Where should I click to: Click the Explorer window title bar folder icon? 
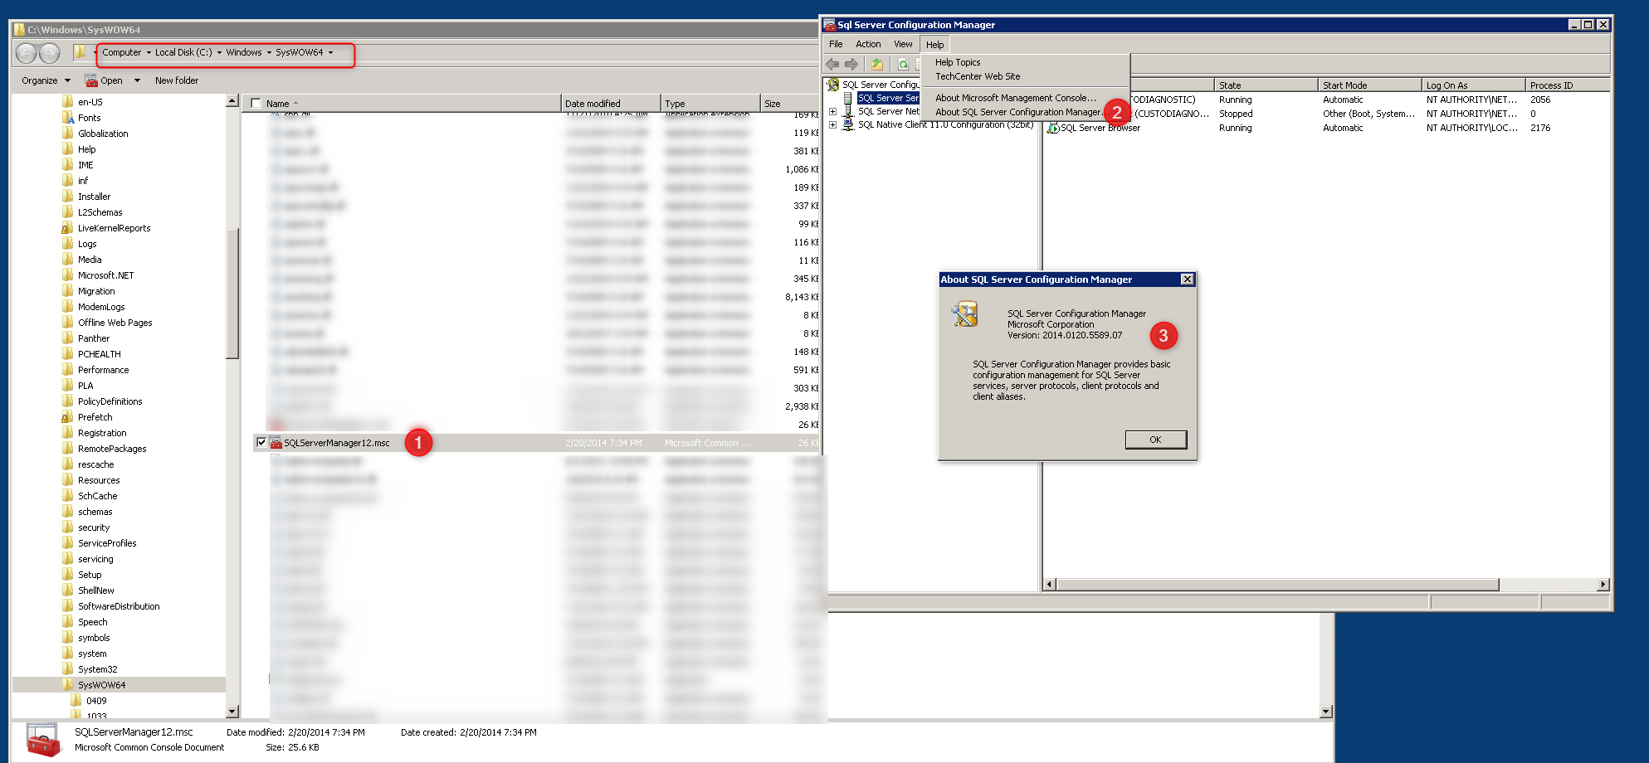(x=19, y=30)
